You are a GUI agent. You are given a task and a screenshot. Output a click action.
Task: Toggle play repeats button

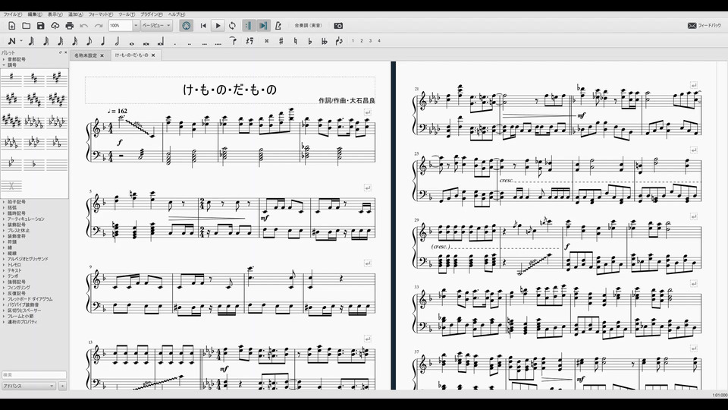tap(249, 26)
